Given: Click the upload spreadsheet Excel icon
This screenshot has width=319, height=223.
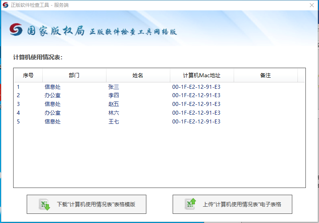Looking at the screenshot, I should (191, 204).
